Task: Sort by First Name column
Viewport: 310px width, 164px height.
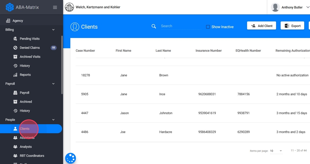Action: coord(123,51)
